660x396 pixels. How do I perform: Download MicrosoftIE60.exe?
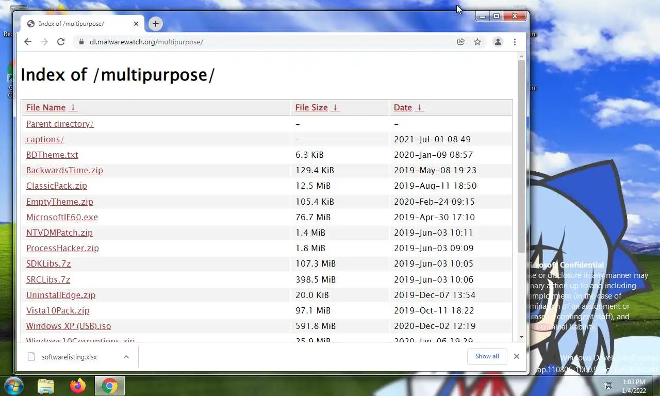[x=62, y=217]
